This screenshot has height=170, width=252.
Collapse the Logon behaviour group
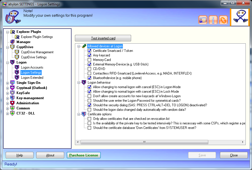point(79,83)
